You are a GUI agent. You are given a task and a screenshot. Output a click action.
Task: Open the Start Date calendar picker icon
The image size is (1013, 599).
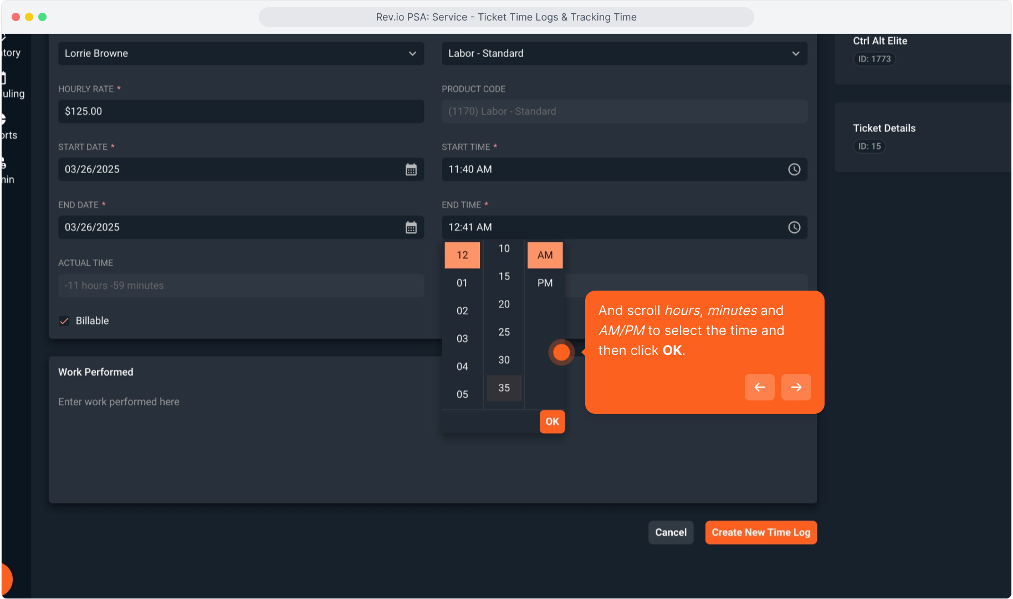pyautogui.click(x=411, y=170)
